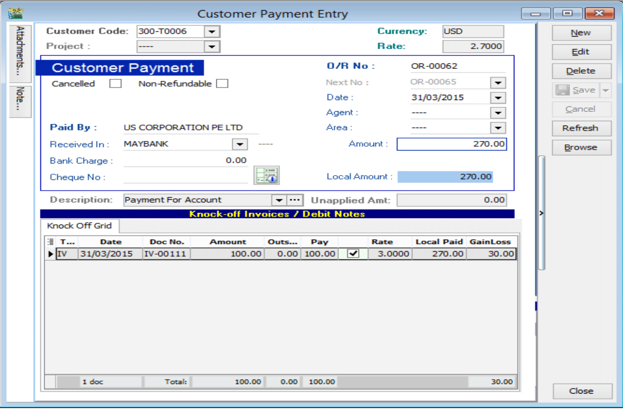Image resolution: width=623 pixels, height=409 pixels.
Task: Expand the side panel splitter arrow
Action: (x=542, y=213)
